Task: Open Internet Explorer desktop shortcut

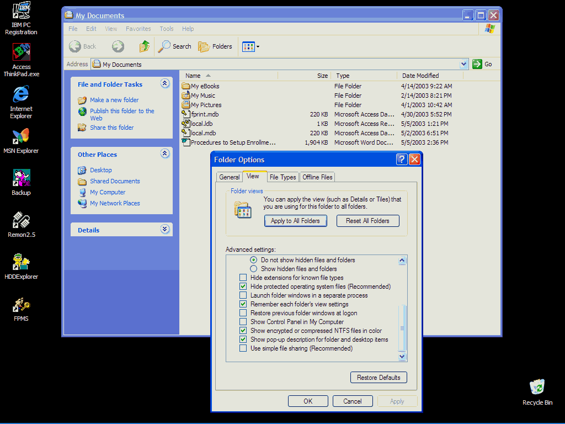Action: click(21, 102)
